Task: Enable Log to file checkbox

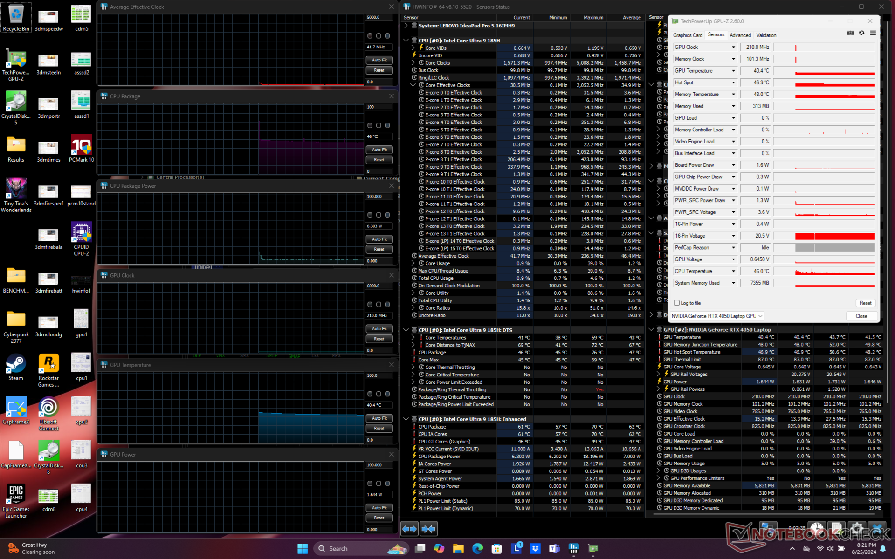Action: (677, 303)
